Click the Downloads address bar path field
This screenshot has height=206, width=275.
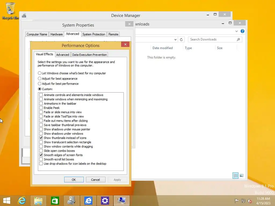click(154, 40)
